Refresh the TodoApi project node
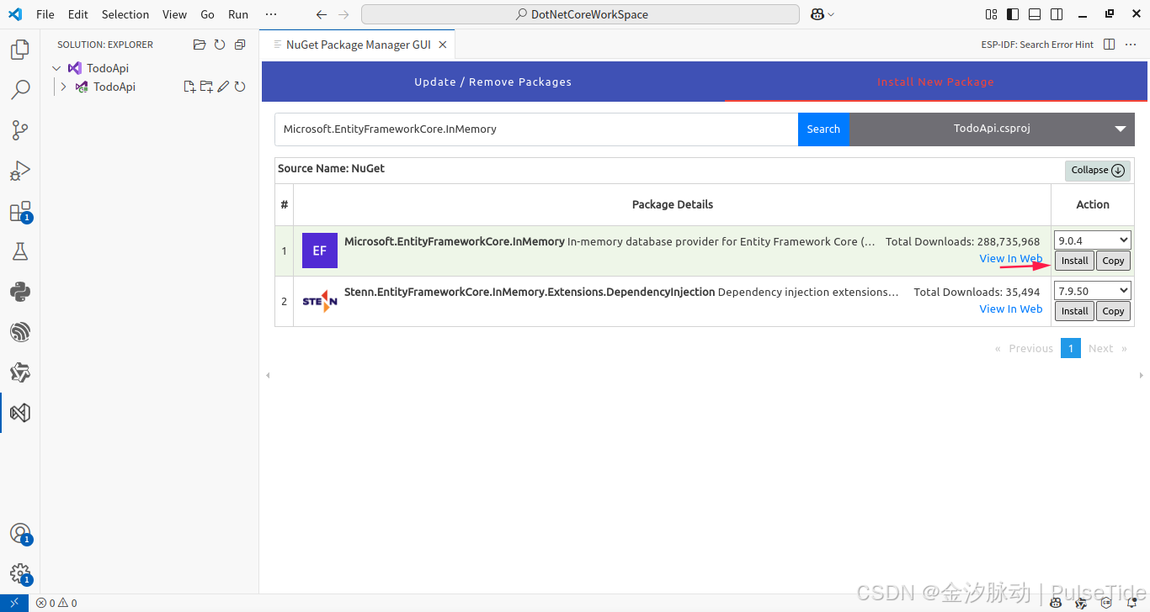Viewport: 1150px width, 612px height. coord(240,87)
